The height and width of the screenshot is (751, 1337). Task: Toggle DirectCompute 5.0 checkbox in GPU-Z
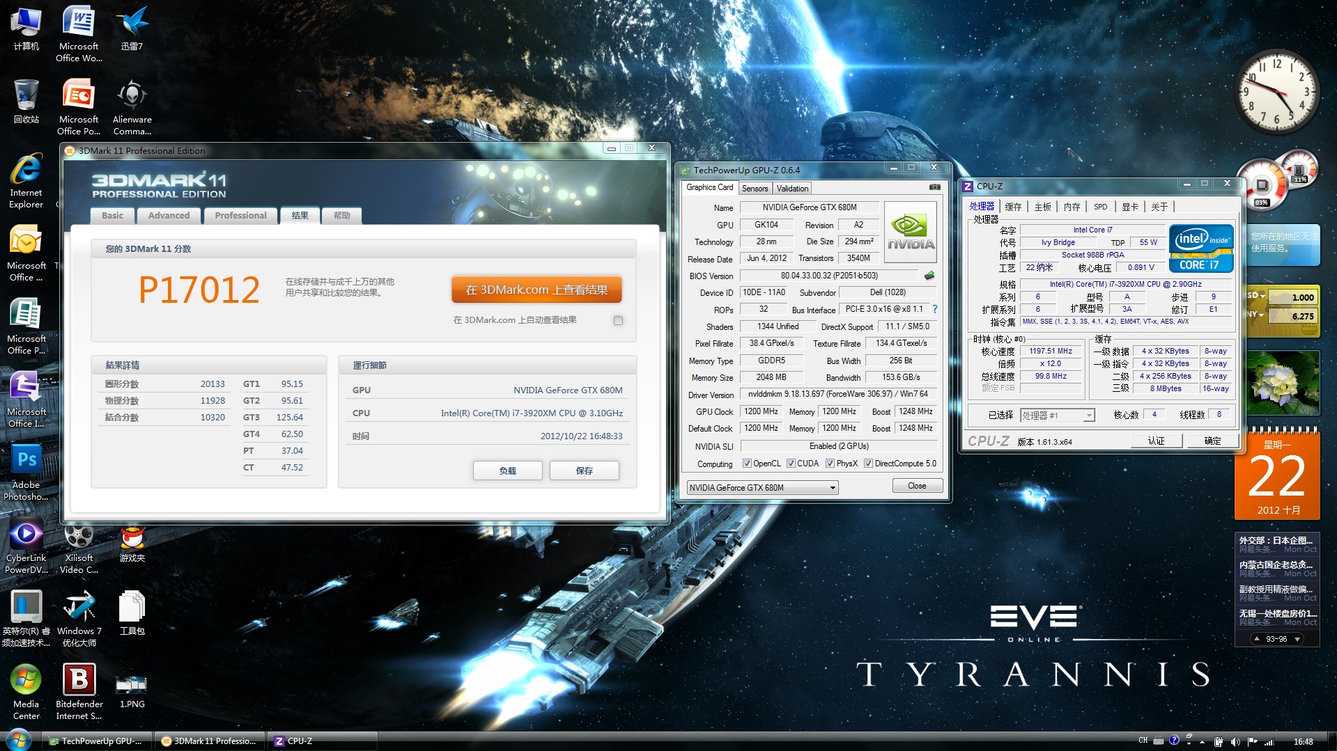coord(868,464)
